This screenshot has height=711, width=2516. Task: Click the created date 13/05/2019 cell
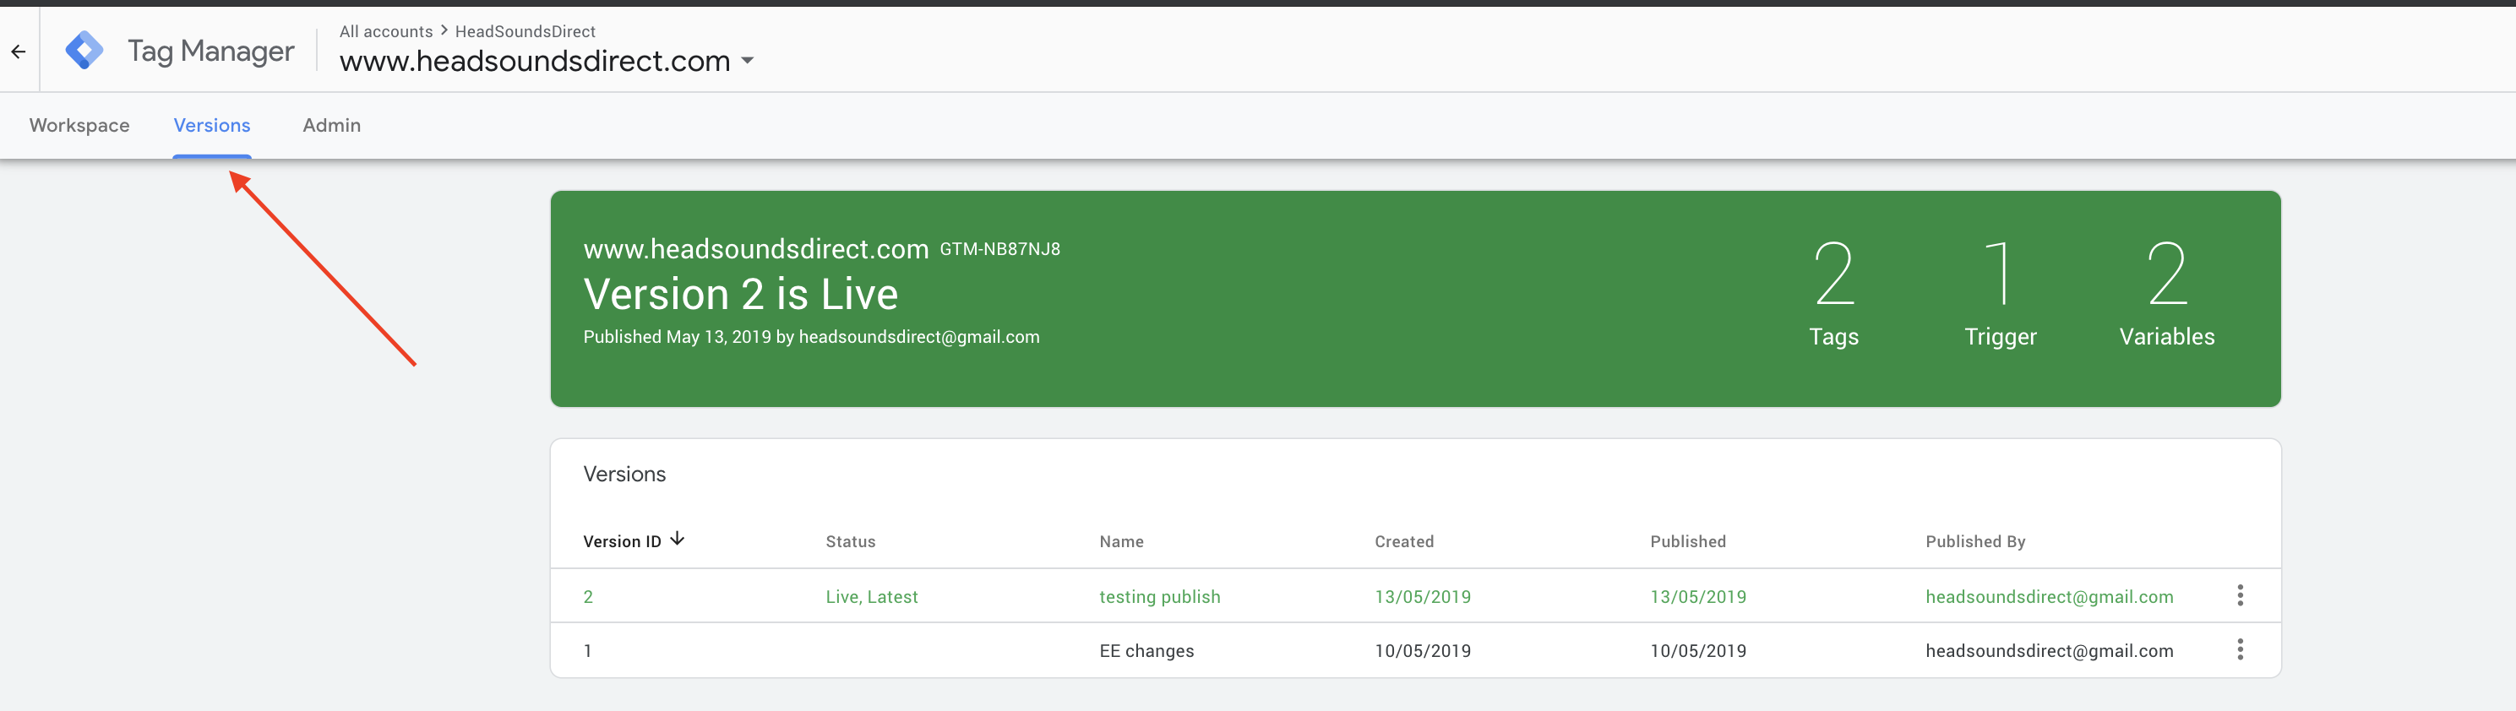coord(1422,597)
